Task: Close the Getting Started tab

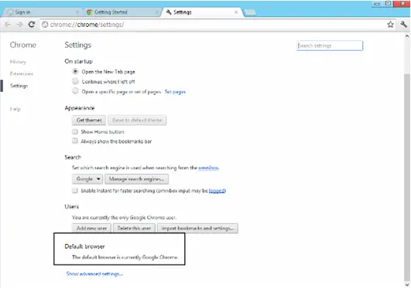Action: pos(156,12)
